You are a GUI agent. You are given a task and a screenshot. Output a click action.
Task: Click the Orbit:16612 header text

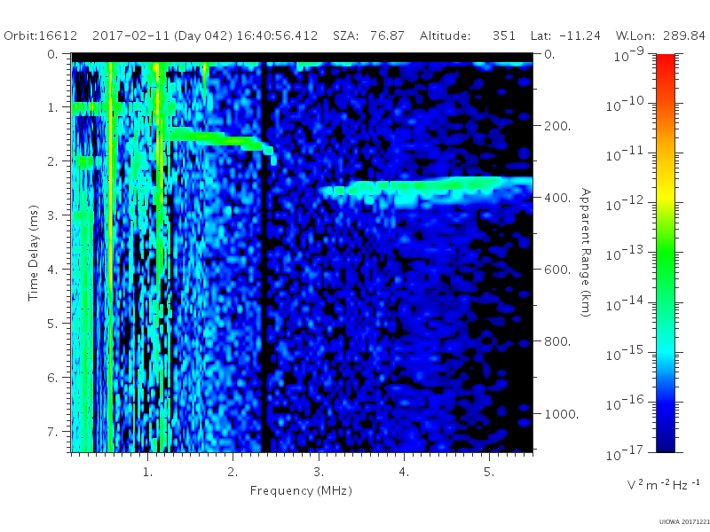pos(40,35)
